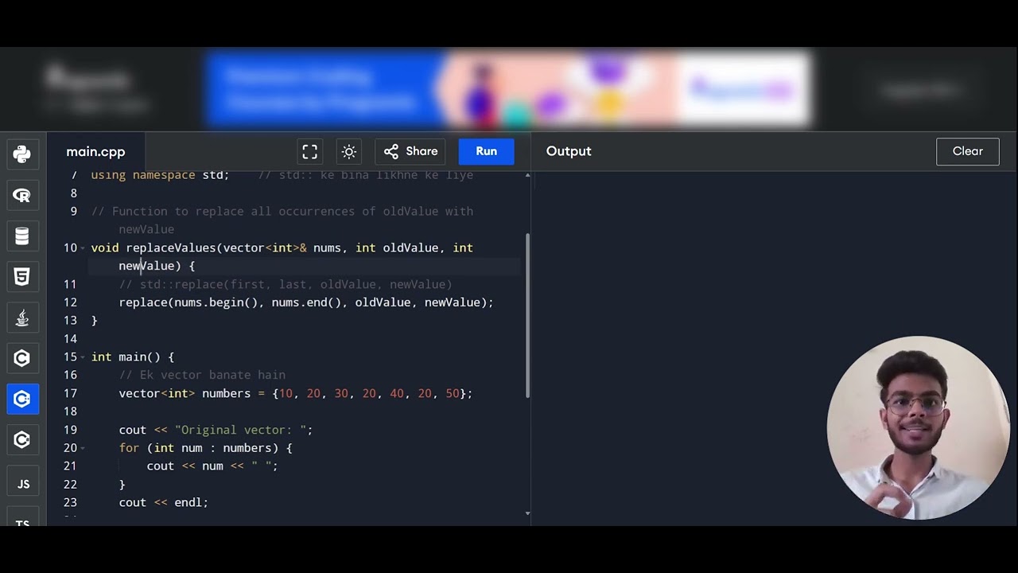Click line number 18 in the gutter
The width and height of the screenshot is (1018, 573).
[70, 411]
